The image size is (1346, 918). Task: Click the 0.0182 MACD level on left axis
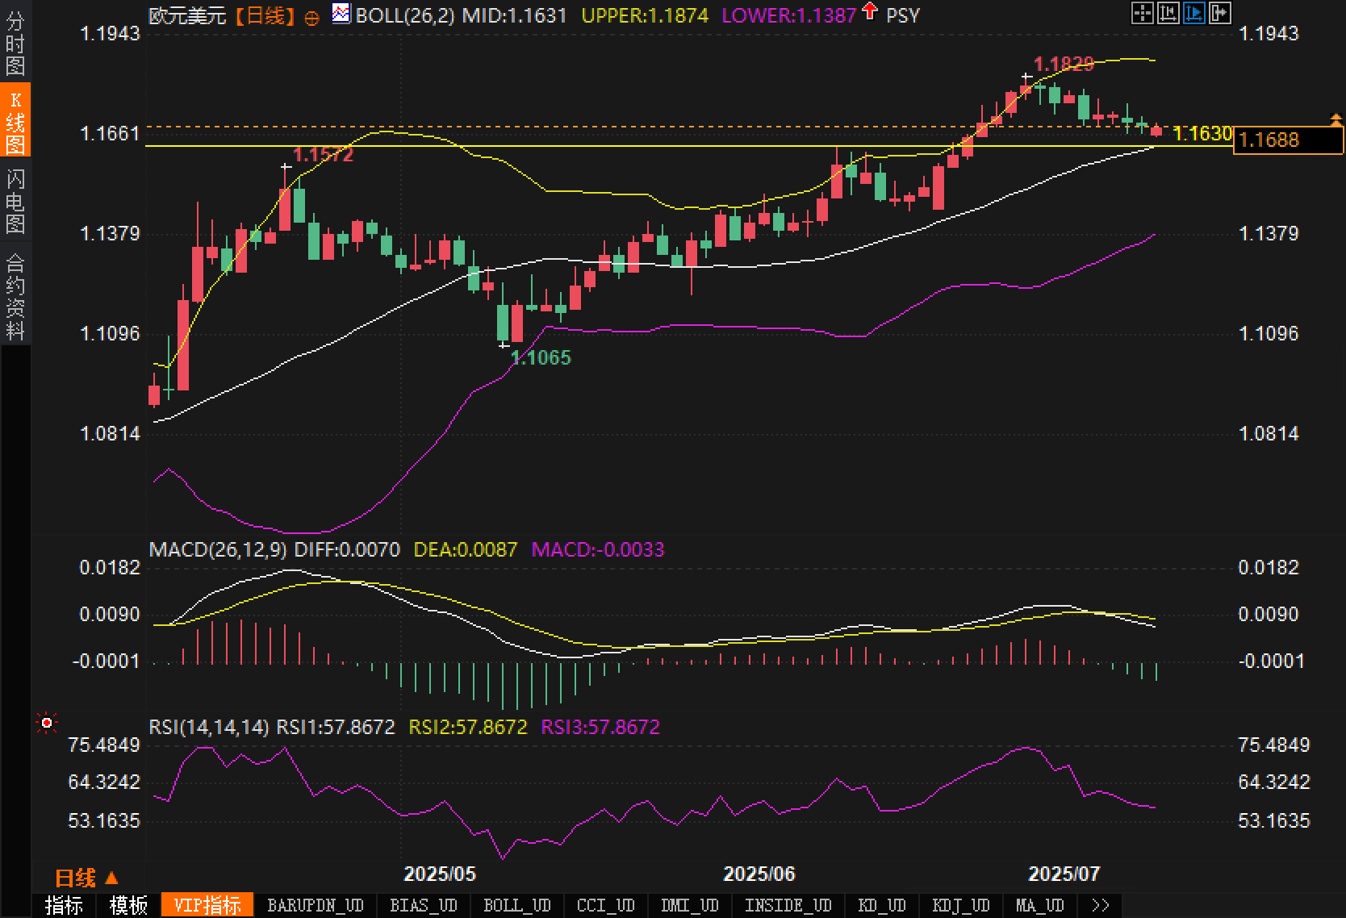(x=110, y=568)
